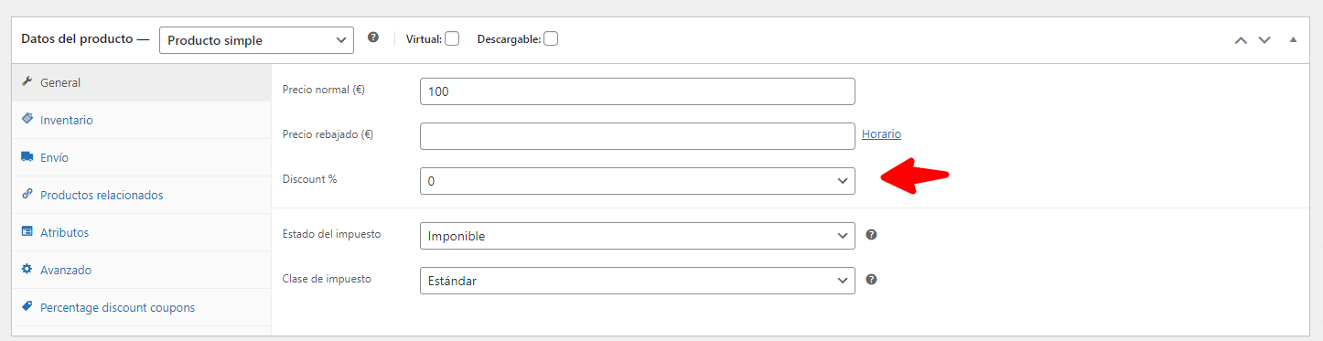
Task: Tick the Descargable checkbox
Action: (551, 39)
